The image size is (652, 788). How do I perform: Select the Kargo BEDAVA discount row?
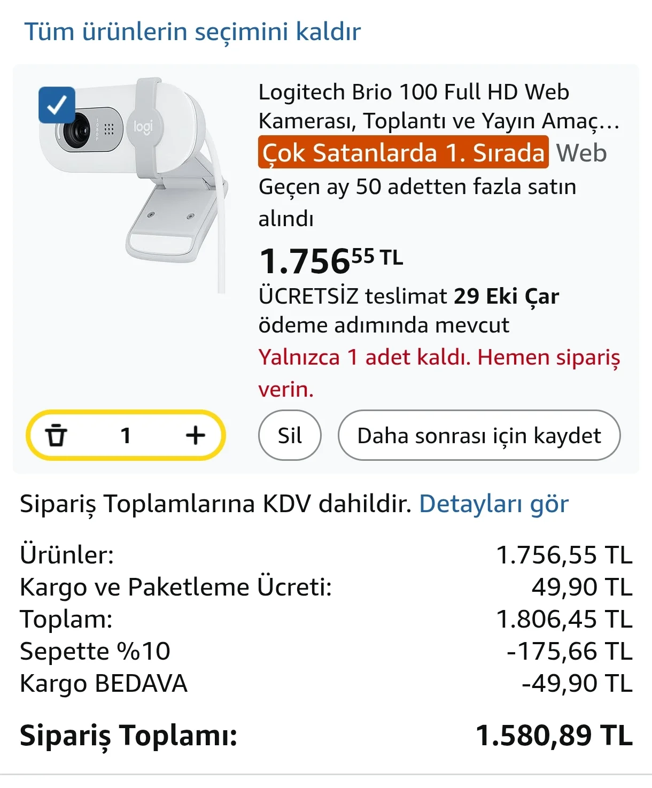(104, 683)
